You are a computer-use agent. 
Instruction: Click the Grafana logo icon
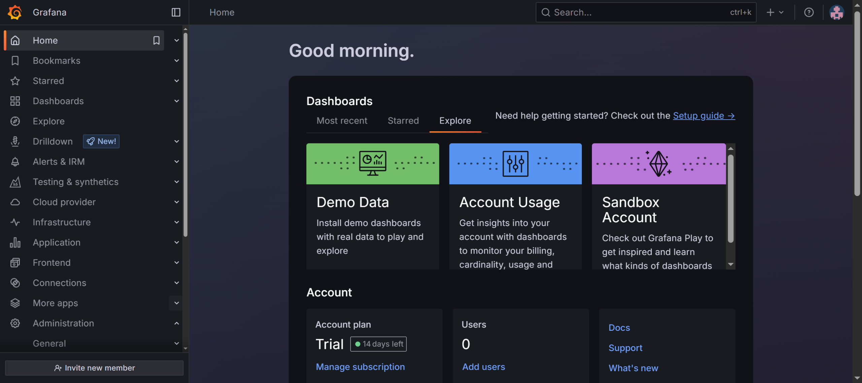14,12
